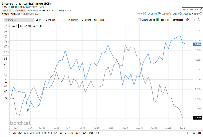Select the 3M range
The height and width of the screenshot is (137, 203).
click(38, 133)
